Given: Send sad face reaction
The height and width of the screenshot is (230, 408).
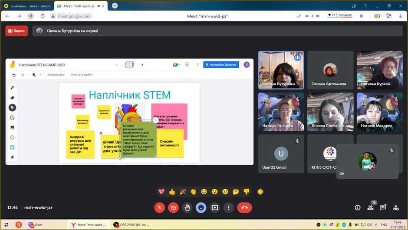Looking at the screenshot, I should (x=225, y=192).
